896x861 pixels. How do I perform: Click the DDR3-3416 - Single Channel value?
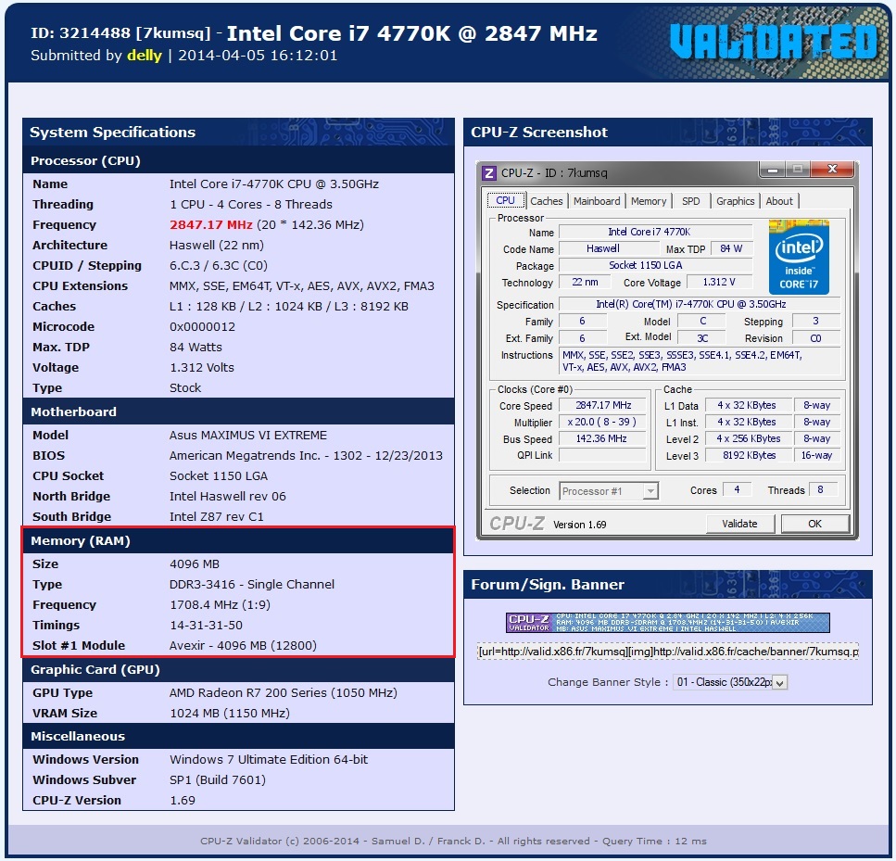pos(252,584)
